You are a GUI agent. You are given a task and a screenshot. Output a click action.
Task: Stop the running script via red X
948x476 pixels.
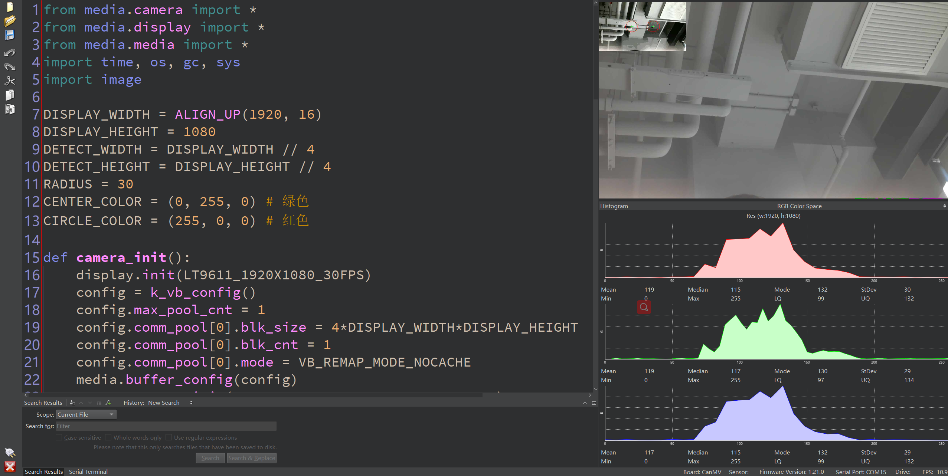[10, 467]
